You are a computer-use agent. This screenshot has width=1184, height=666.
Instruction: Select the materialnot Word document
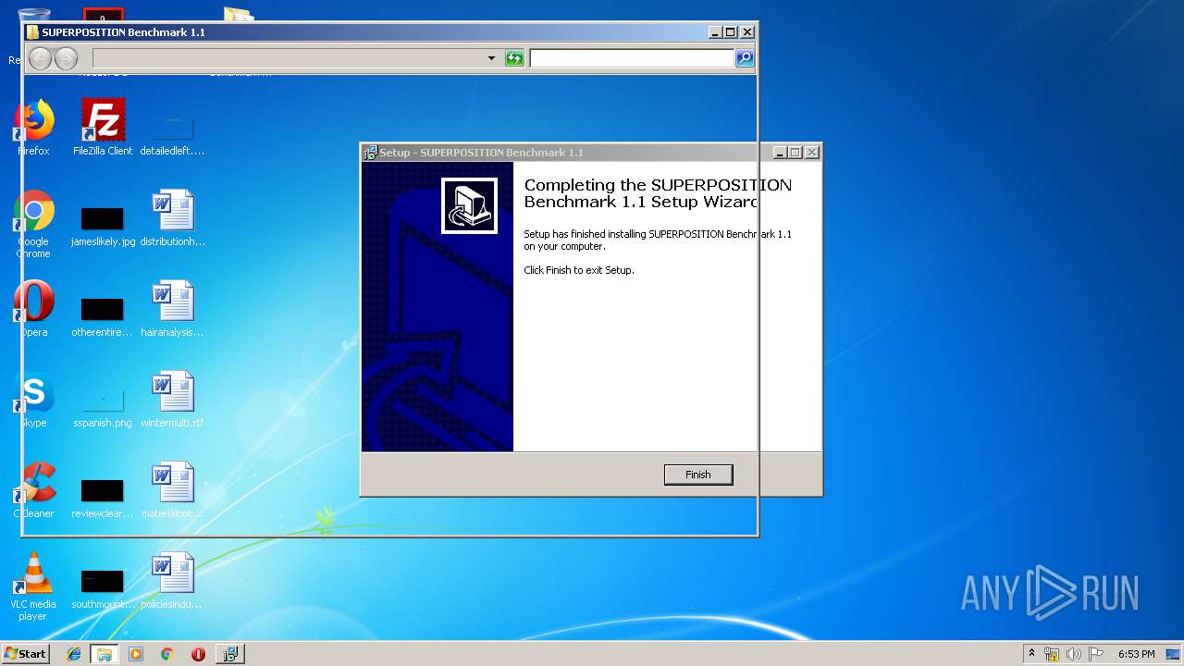173,490
